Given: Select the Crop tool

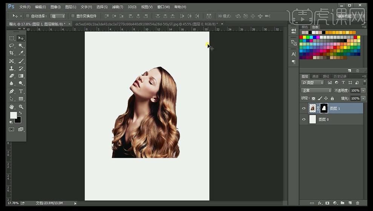Looking at the screenshot, I should 12,53.
